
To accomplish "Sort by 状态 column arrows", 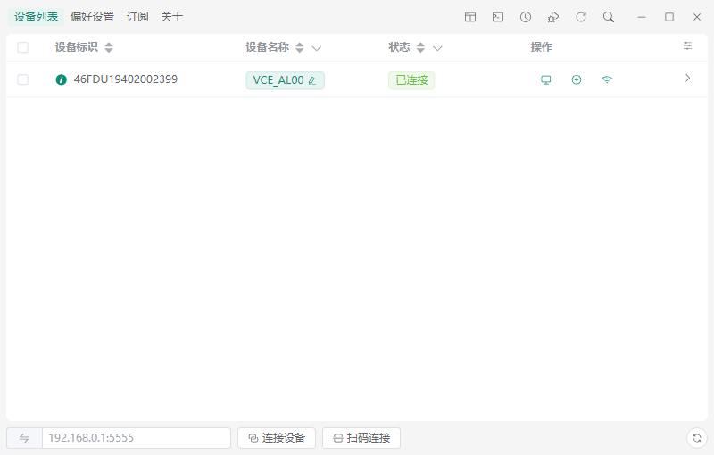I will (x=420, y=47).
